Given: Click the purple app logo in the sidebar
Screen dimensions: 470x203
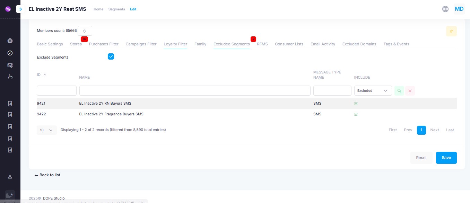Looking at the screenshot, I should coord(8,9).
